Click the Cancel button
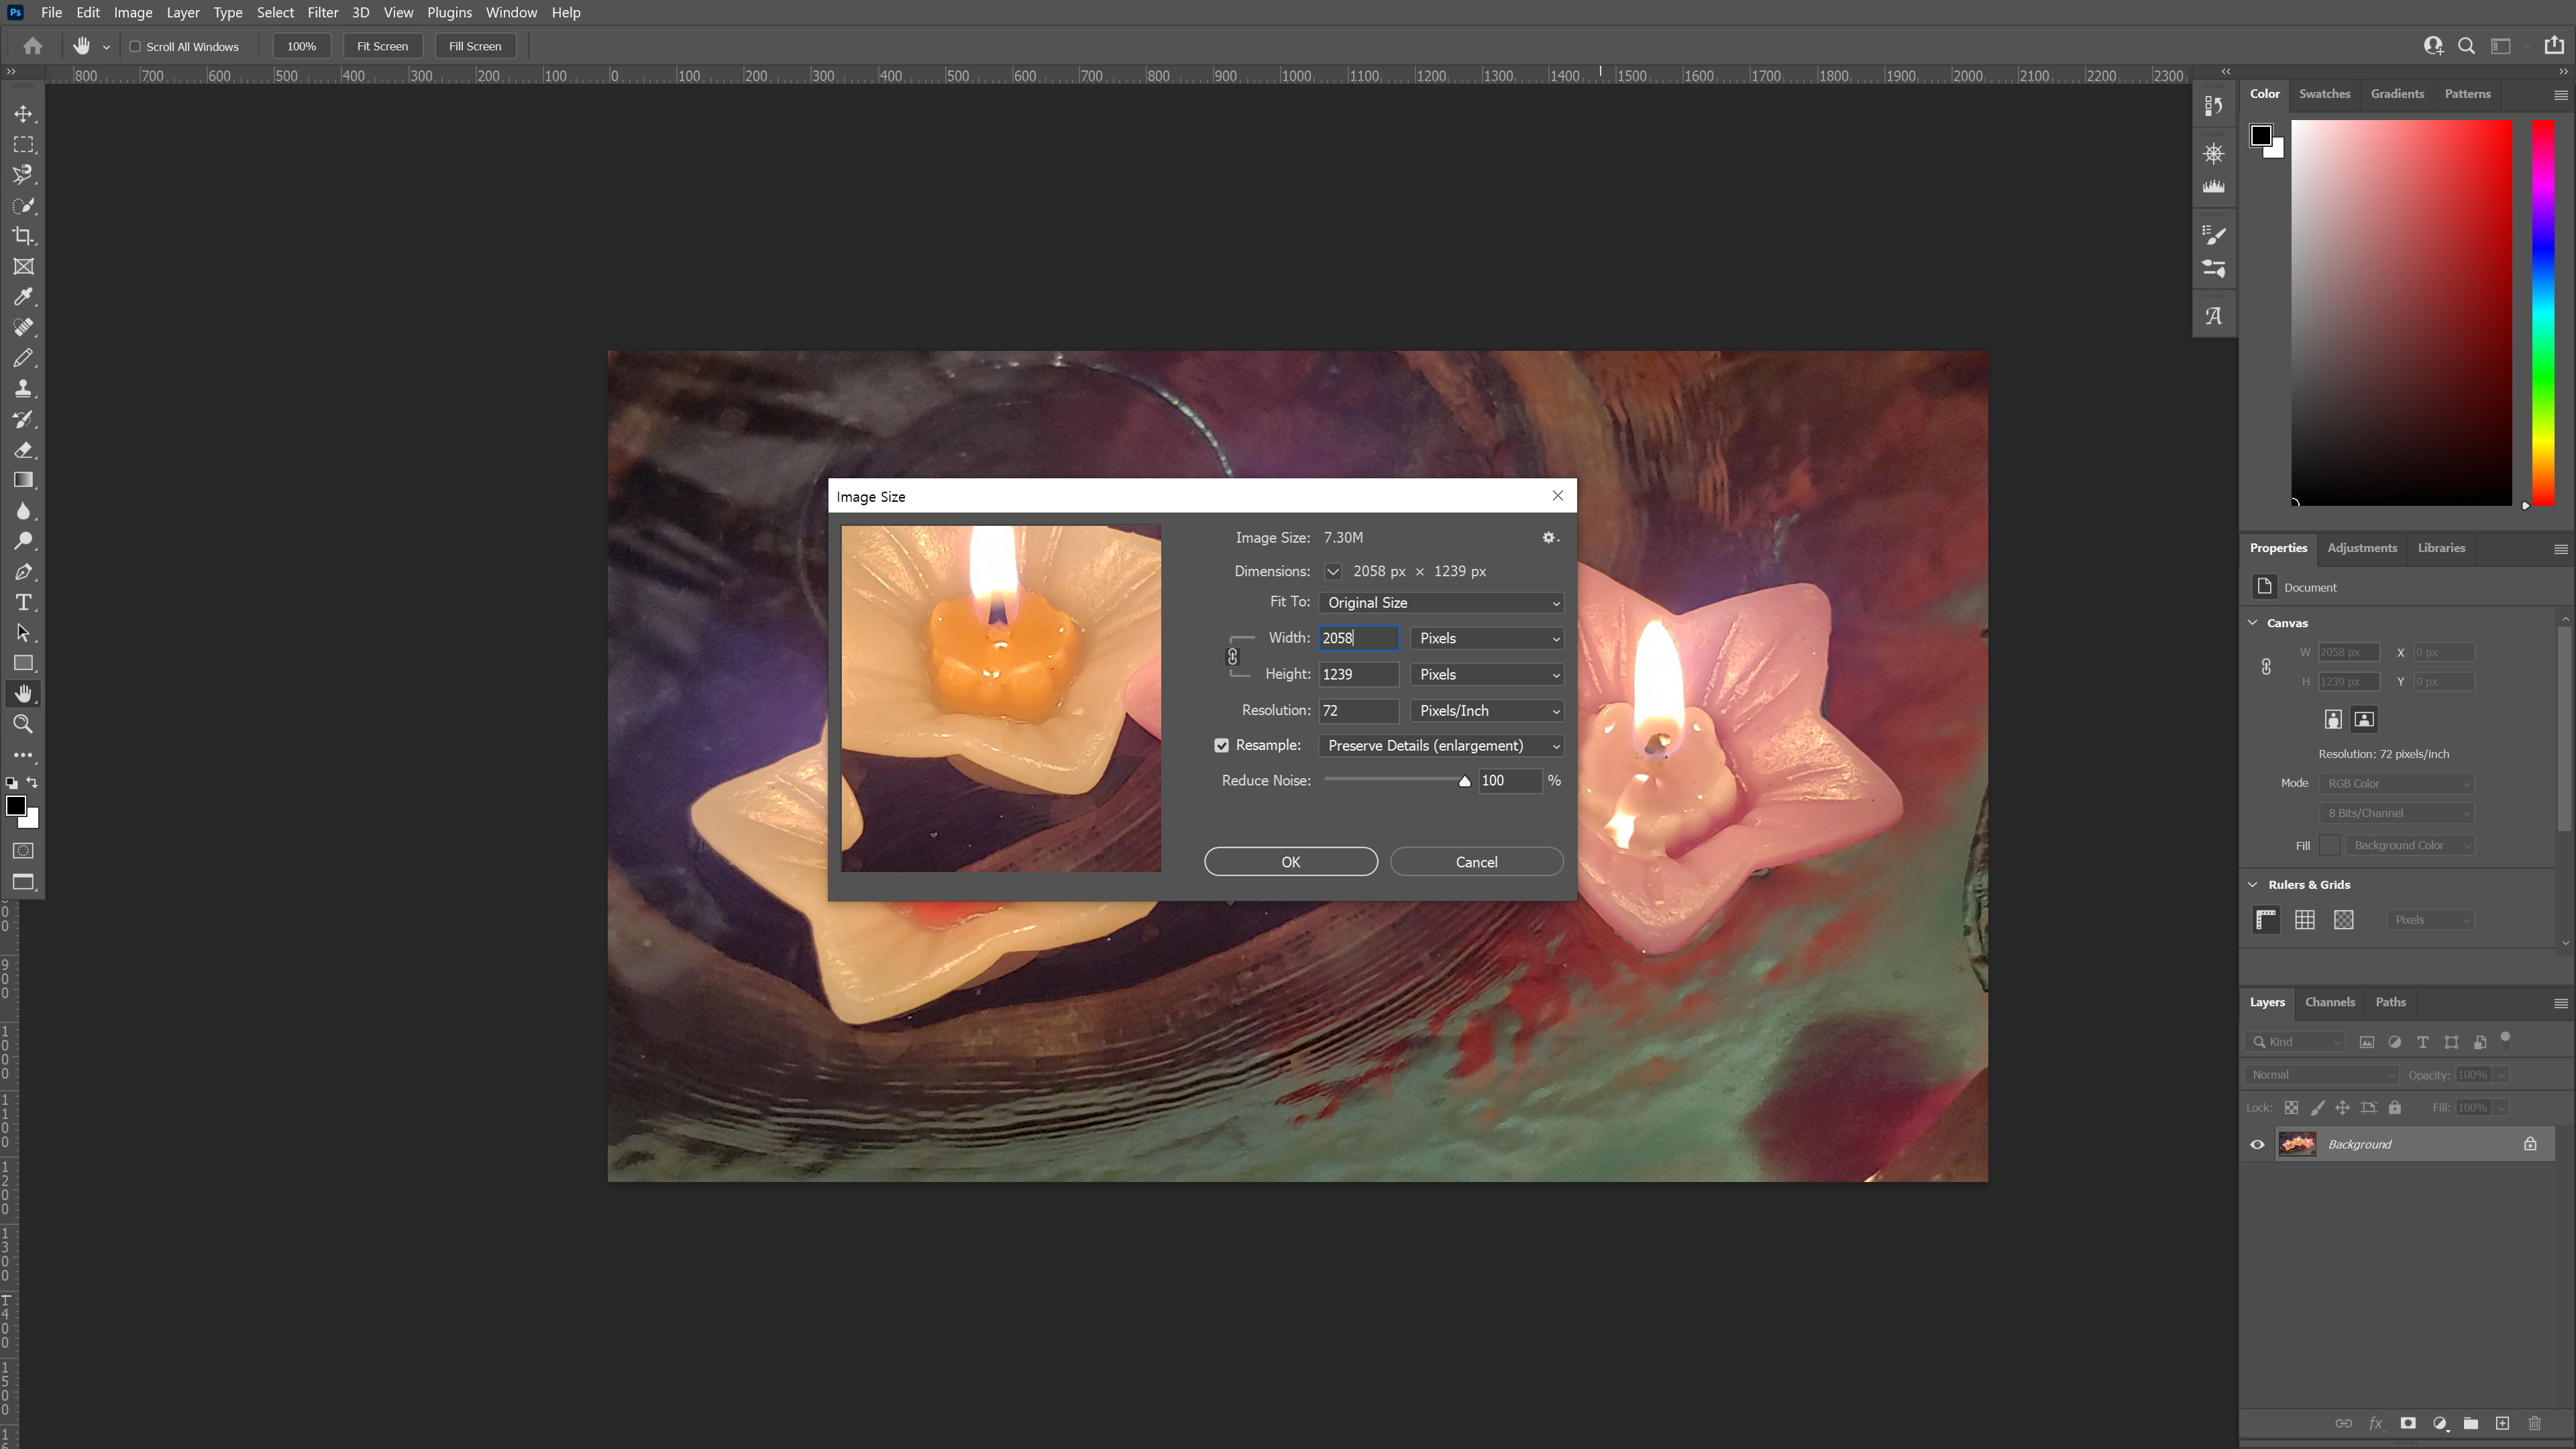The image size is (2576, 1449). [1476, 862]
